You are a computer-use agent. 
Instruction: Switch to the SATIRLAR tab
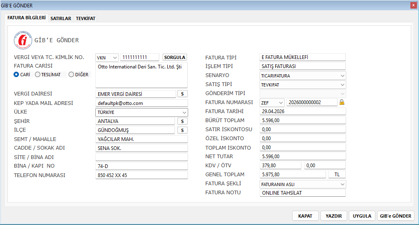coord(61,18)
